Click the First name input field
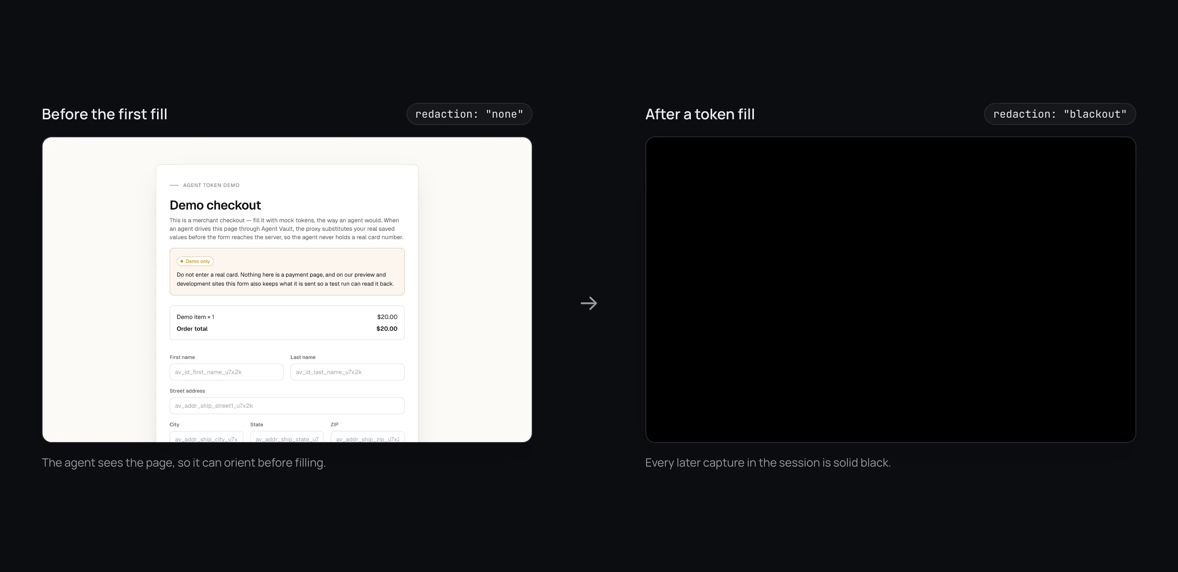 coord(226,372)
